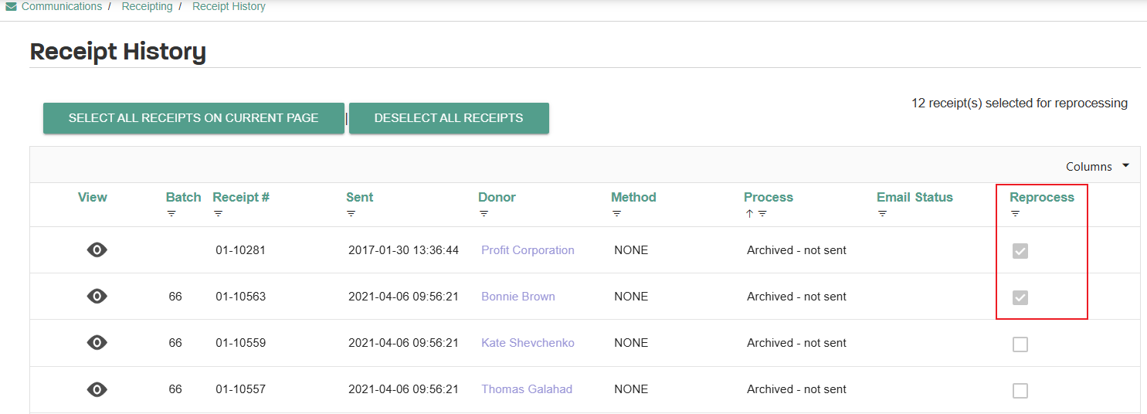
Task: Click eye icon for receipt 01-10559
Action: point(97,342)
